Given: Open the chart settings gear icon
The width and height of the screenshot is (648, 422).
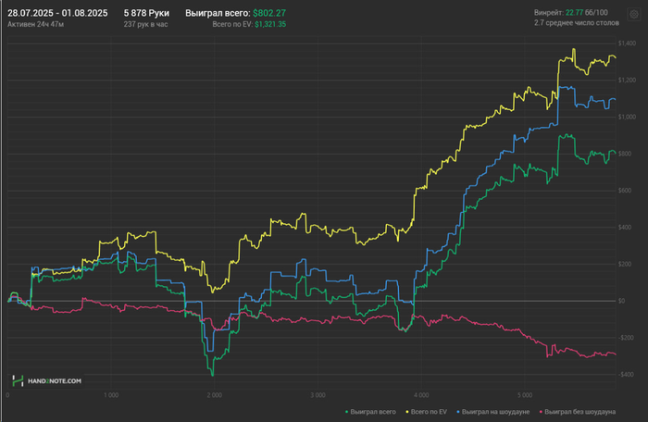Looking at the screenshot, I should click(x=634, y=15).
